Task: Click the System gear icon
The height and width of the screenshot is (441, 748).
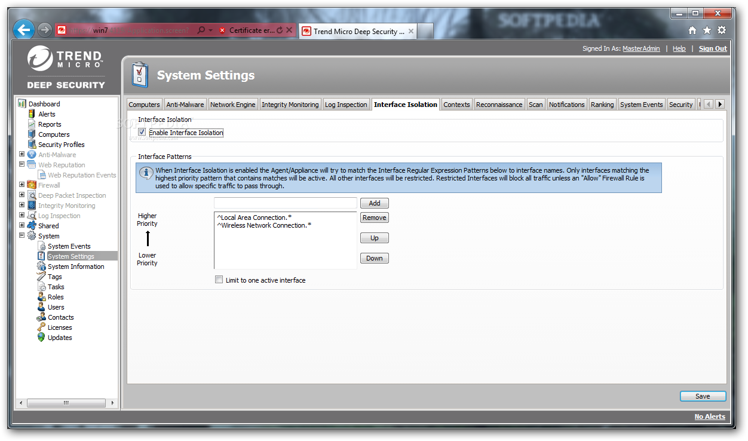Action: point(32,236)
